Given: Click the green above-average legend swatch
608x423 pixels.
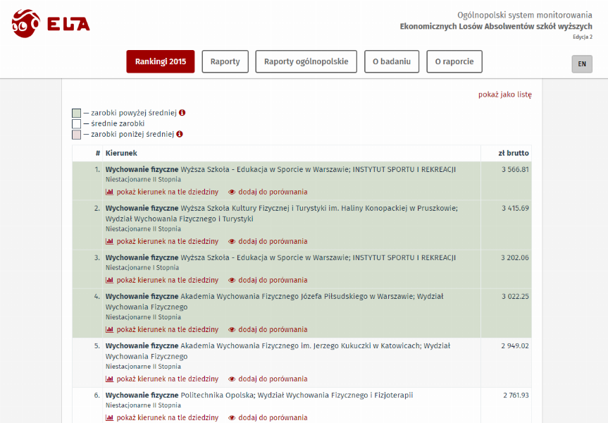Looking at the screenshot, I should click(x=77, y=113).
